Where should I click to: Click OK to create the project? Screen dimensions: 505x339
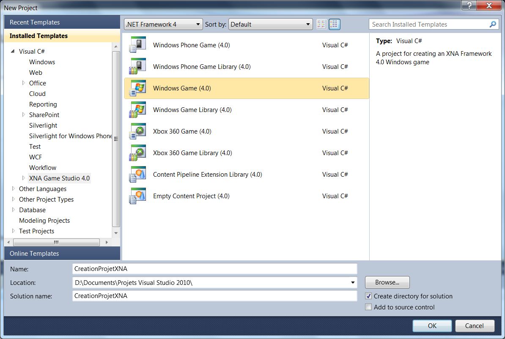[432, 325]
